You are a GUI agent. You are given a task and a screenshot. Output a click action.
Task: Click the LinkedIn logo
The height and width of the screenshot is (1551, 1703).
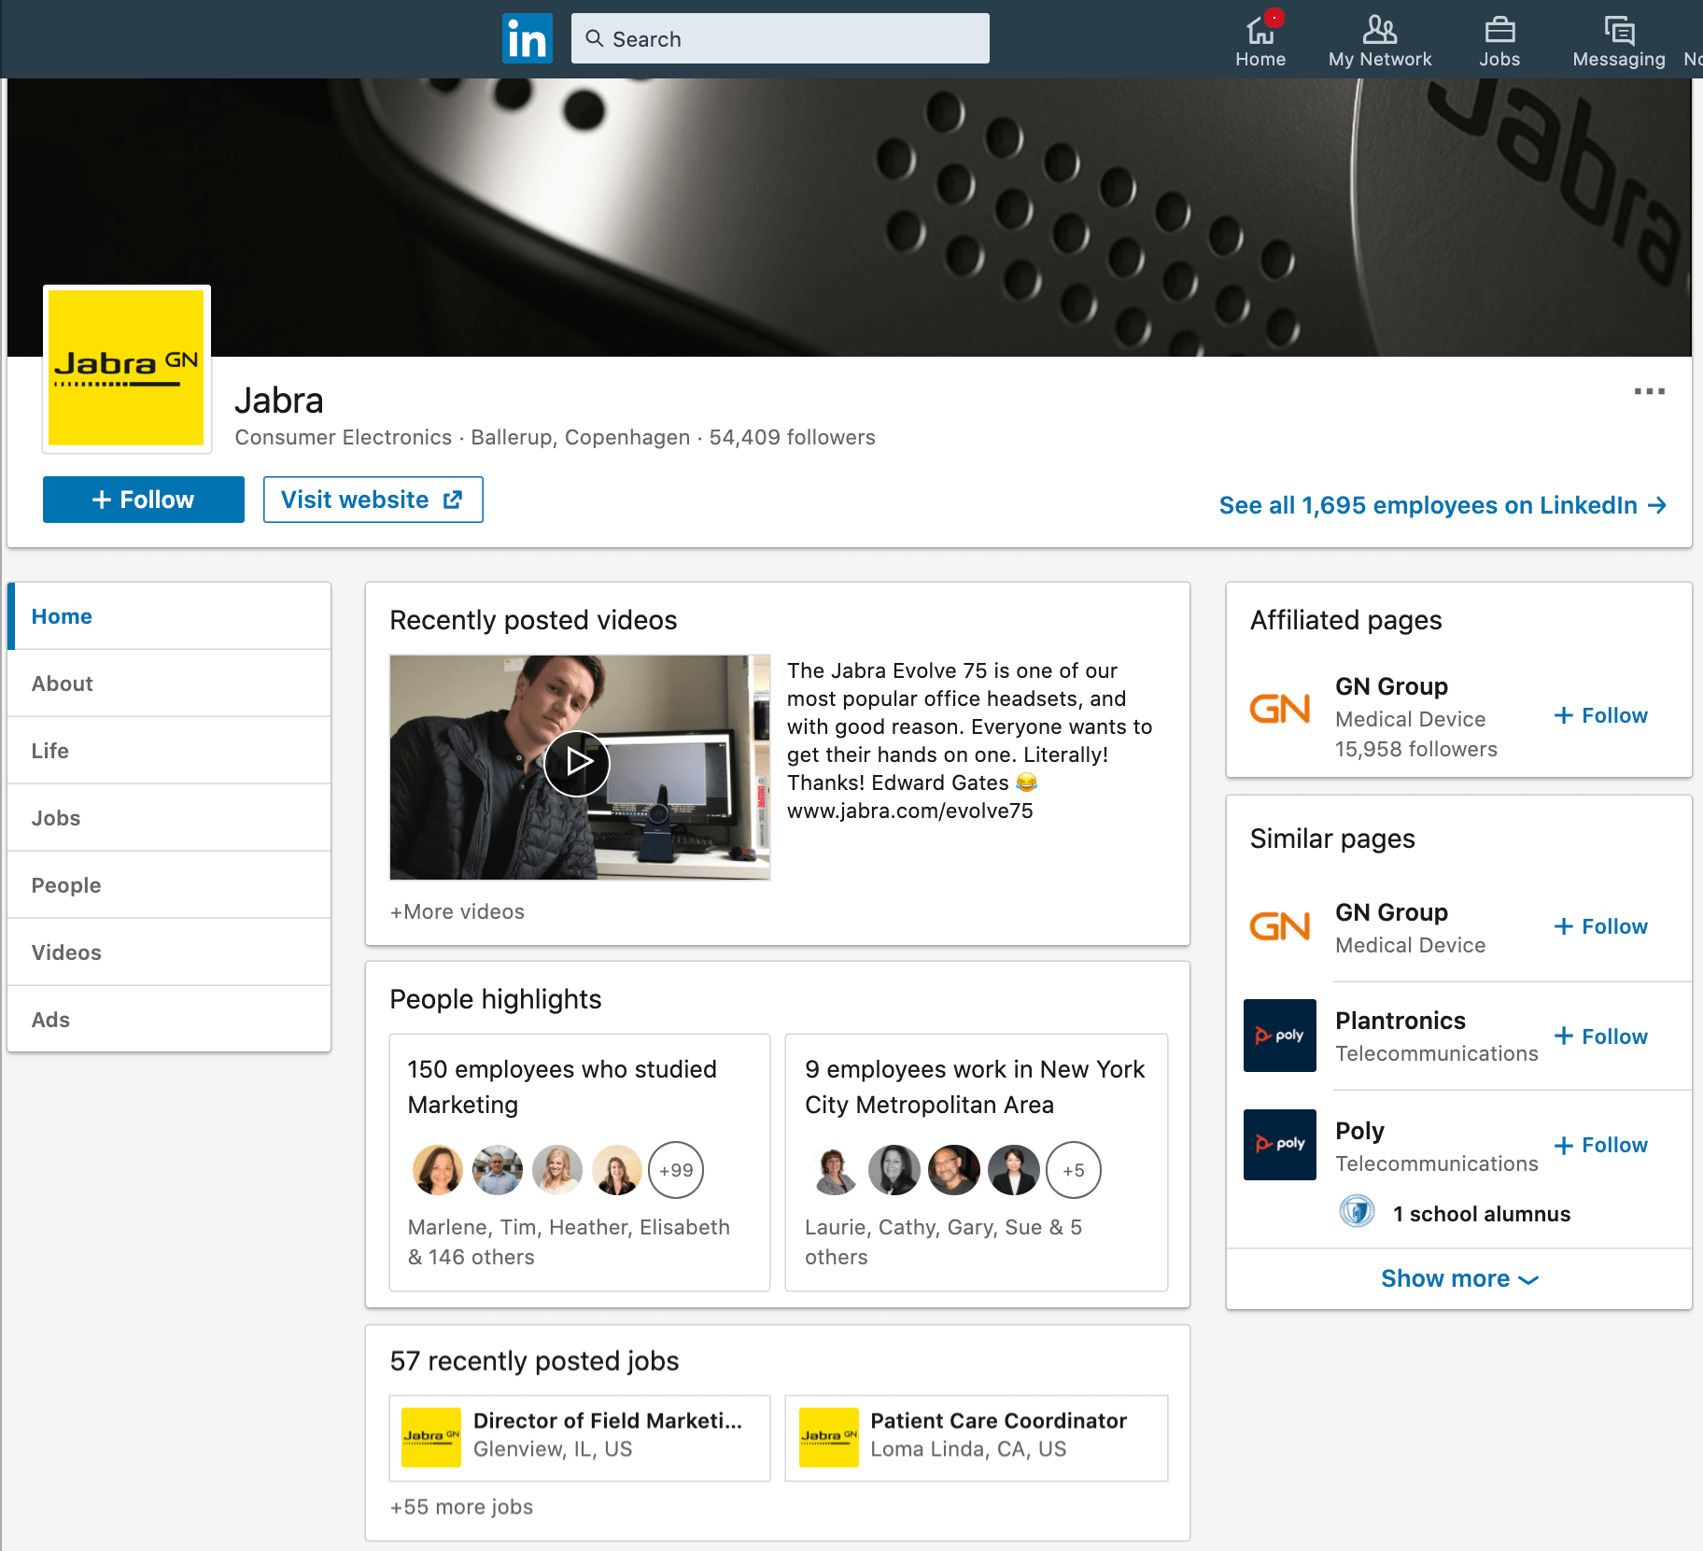527,38
